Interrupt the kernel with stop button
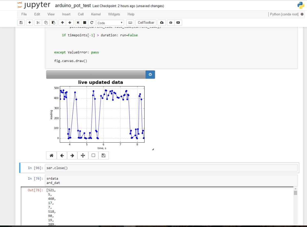This screenshot has height=227, width=307. (85, 22)
